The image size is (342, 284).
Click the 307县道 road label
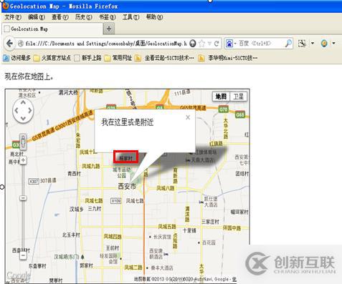click(48, 180)
